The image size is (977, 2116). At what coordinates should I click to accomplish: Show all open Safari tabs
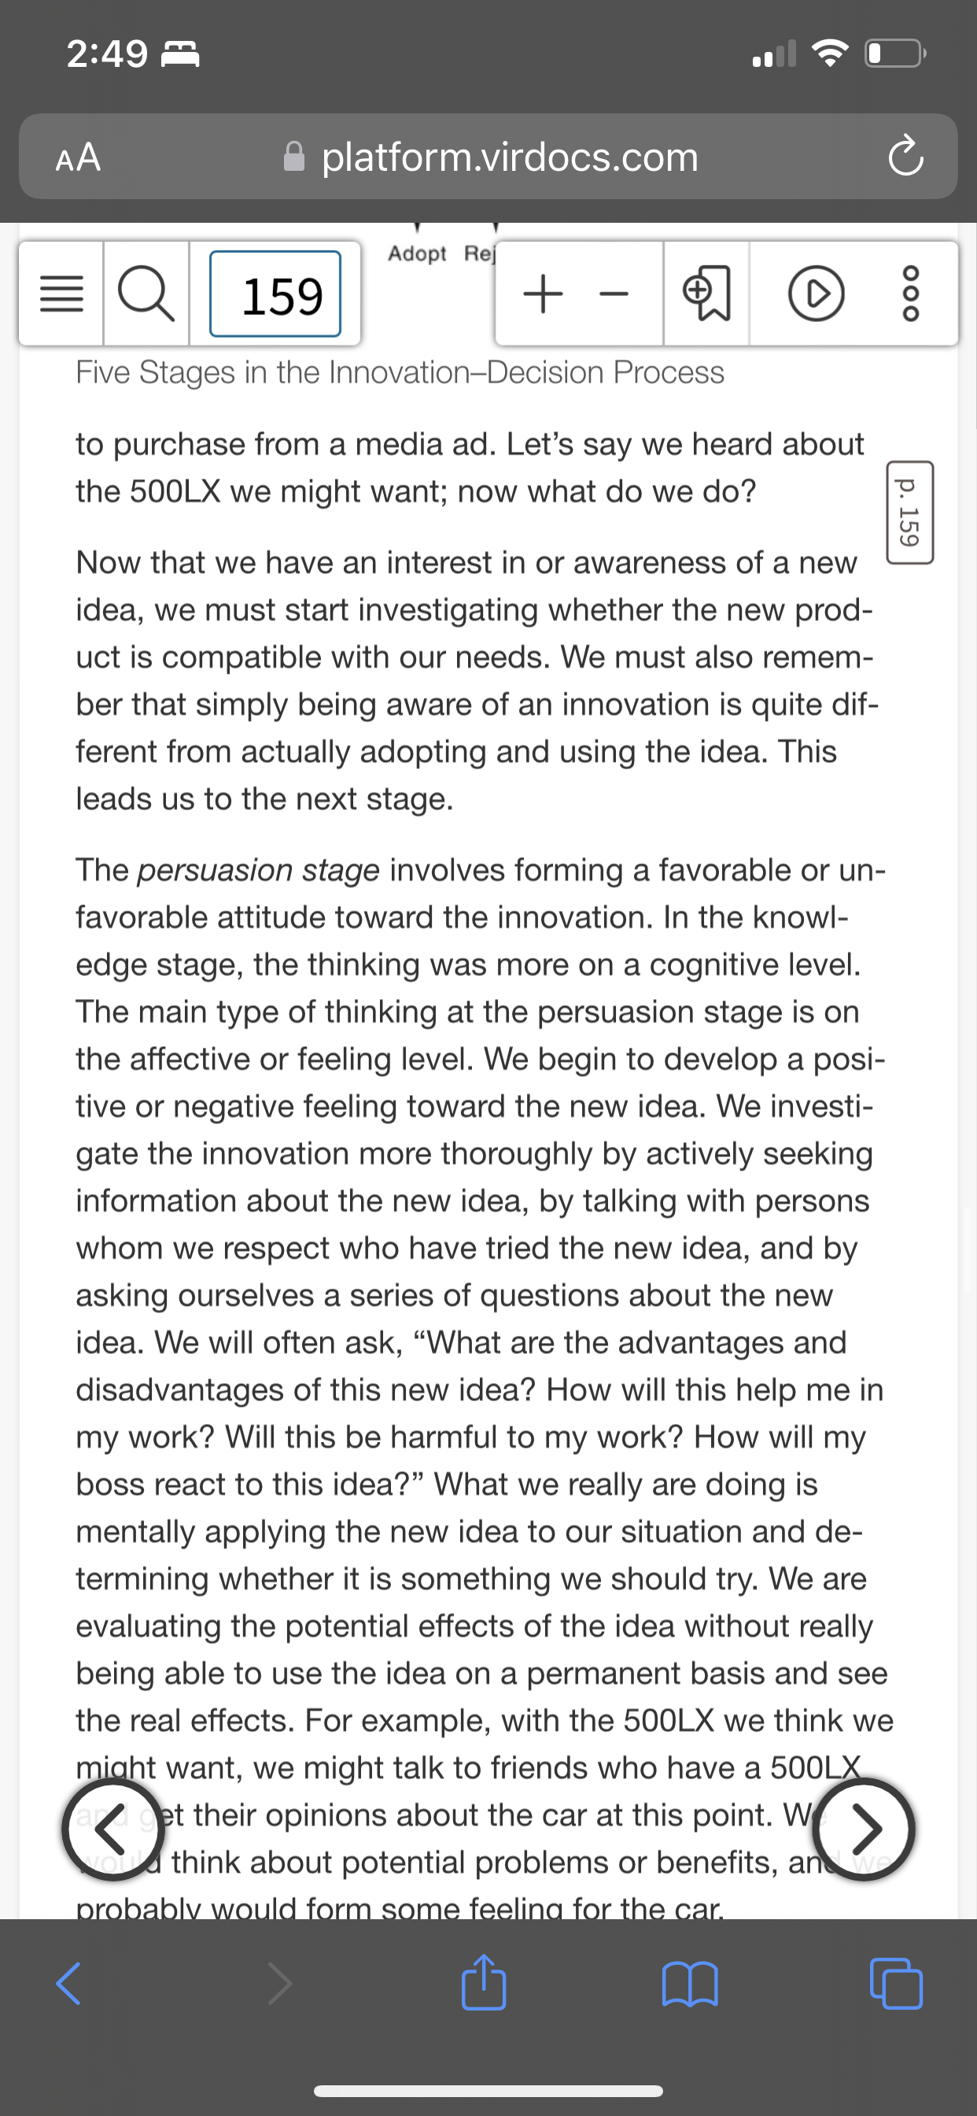[896, 1984]
